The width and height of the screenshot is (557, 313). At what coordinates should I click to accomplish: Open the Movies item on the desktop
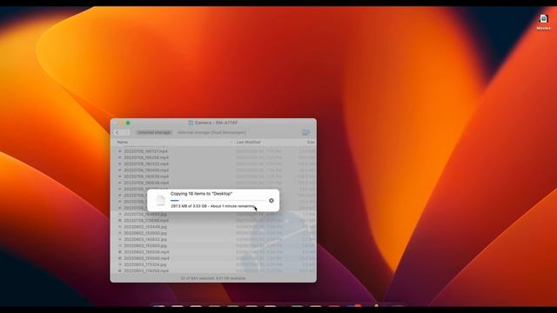(543, 22)
